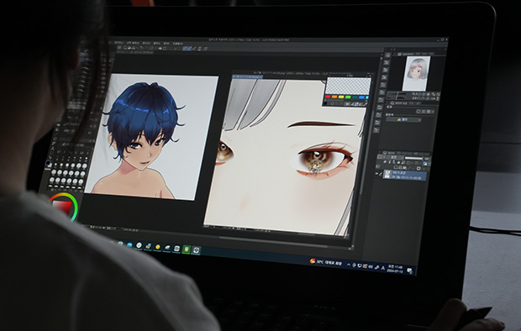Click the bottom icon in the right dock strip
Viewport: 521px width, 331px height.
376,130
